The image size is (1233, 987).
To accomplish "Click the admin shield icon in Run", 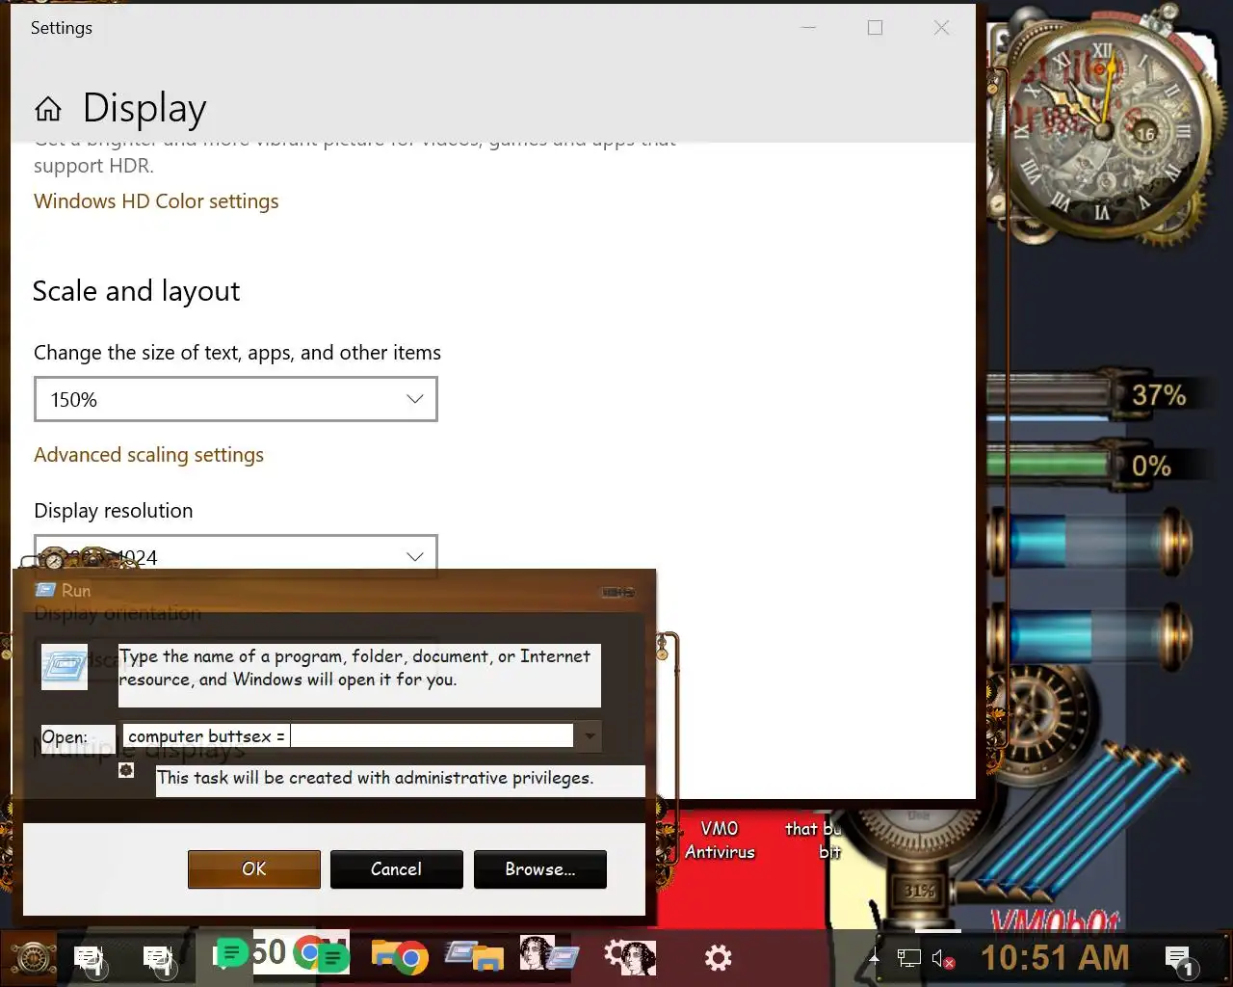I will pos(126,770).
